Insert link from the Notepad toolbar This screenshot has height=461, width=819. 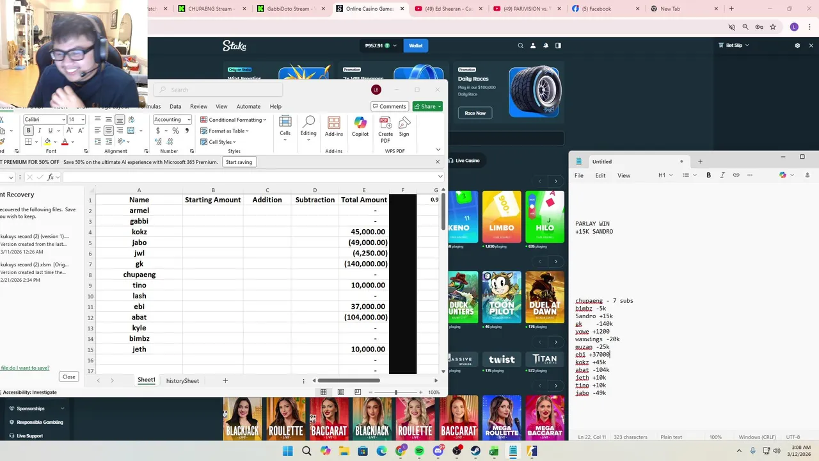736,175
